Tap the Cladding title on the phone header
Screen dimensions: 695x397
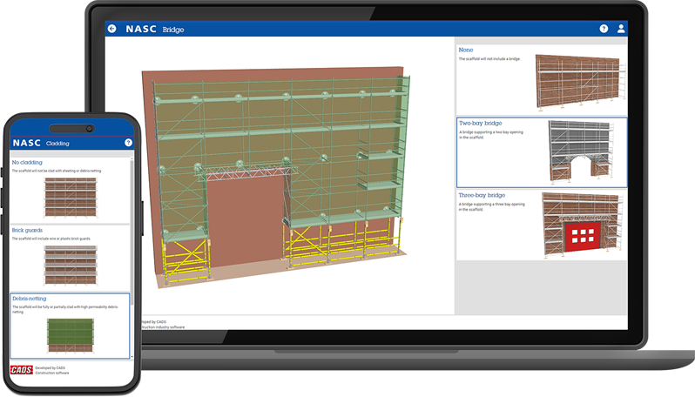(x=57, y=143)
